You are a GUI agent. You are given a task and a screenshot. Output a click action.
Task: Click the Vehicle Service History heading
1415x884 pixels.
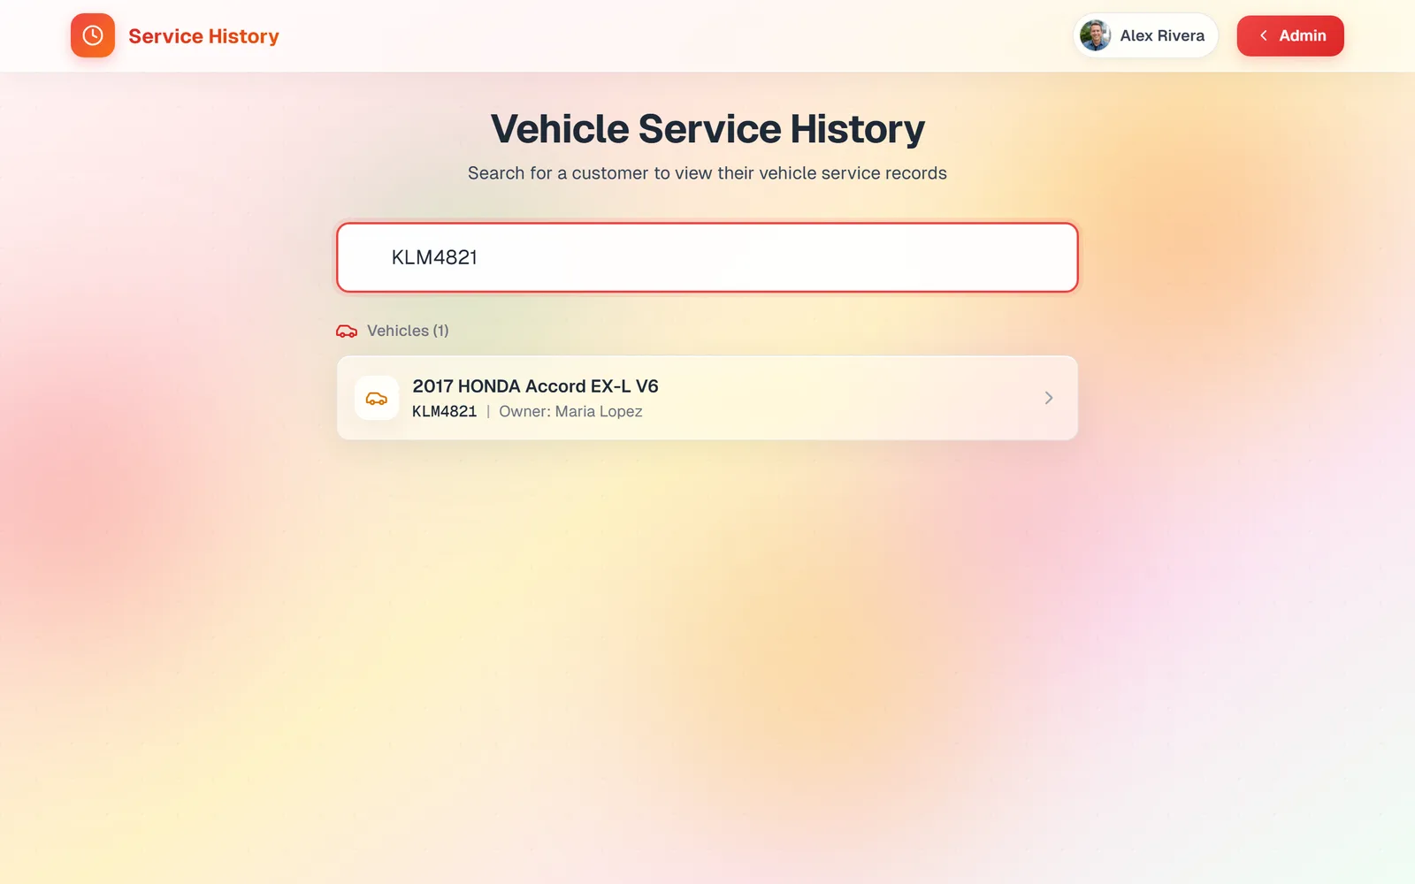[707, 129]
